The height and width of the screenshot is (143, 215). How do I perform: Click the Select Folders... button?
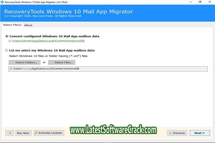click(x=24, y=62)
